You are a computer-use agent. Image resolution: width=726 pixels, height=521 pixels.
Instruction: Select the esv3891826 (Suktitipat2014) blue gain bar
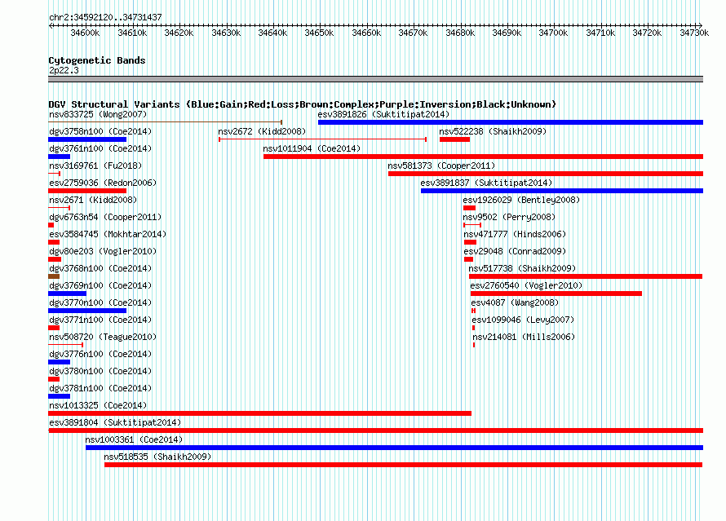pyautogui.click(x=510, y=122)
